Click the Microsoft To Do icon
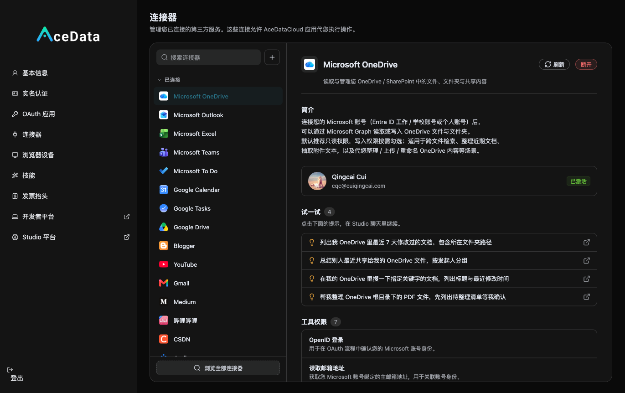Screen dimensions: 625x393 pos(164,171)
